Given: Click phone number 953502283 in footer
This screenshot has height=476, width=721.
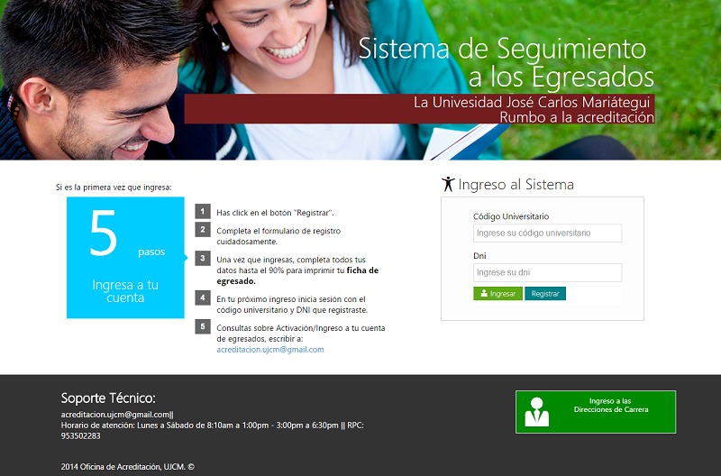Looking at the screenshot, I should 80,436.
